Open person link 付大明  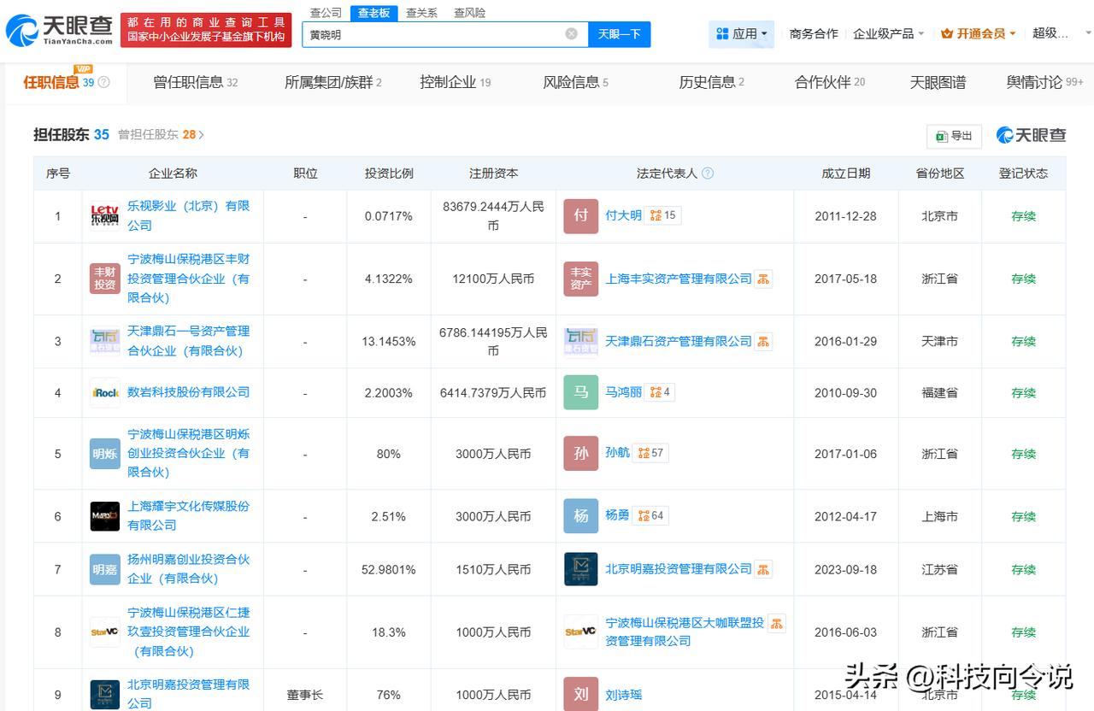tap(623, 215)
